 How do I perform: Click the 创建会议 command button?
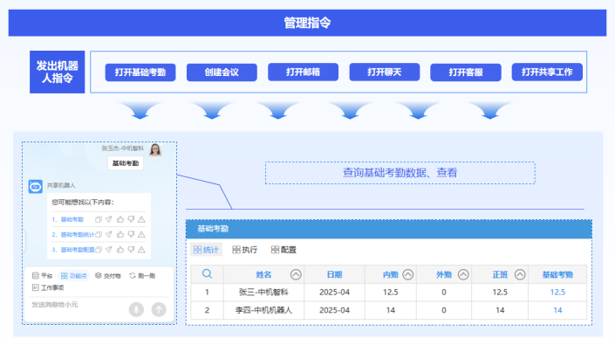[x=222, y=72]
